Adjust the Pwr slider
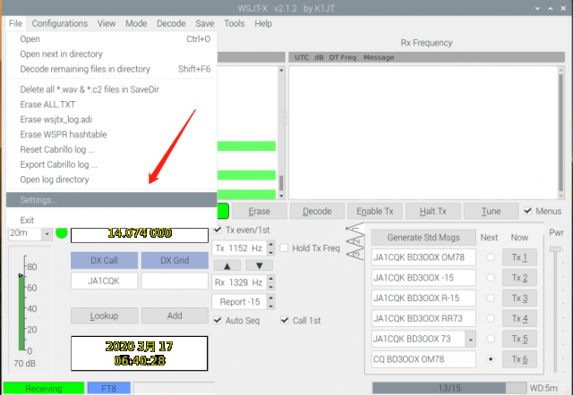This screenshot has height=395, width=573. pos(555,249)
